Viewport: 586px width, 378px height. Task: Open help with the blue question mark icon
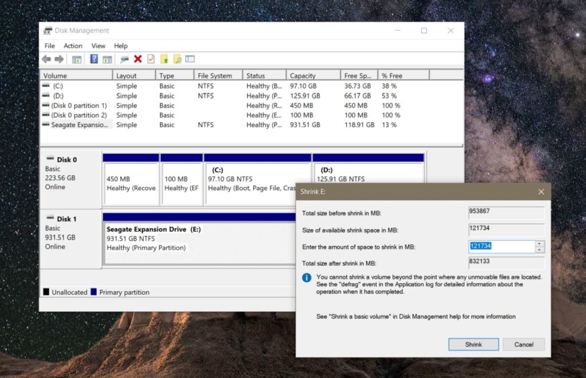click(94, 59)
